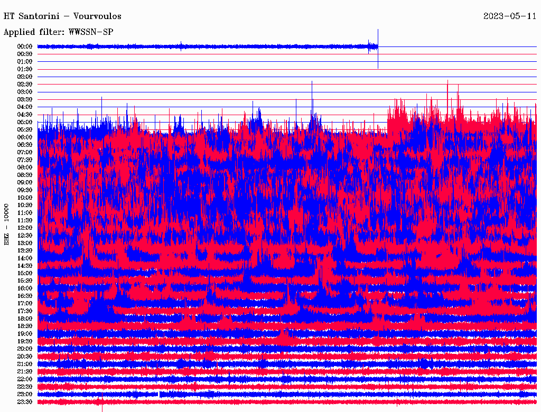Click the Applied filter: WWSSN-SP text
Viewport: 541px width, 412px height.
pyautogui.click(x=58, y=32)
